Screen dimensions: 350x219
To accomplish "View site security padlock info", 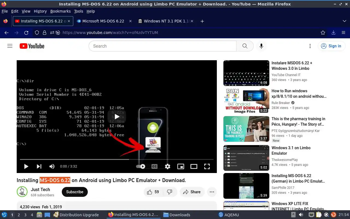I will click(45, 33).
